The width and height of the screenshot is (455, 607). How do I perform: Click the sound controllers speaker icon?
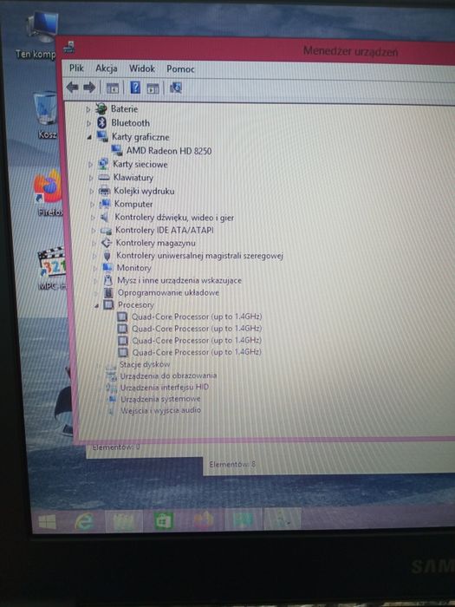[105, 217]
